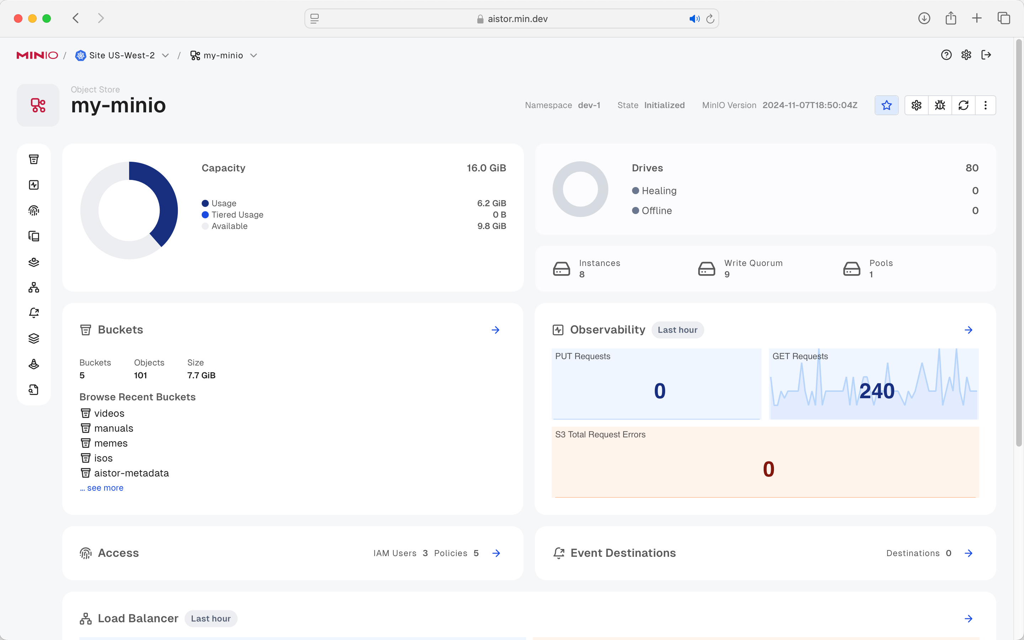Open the manuals bucket
The width and height of the screenshot is (1024, 640).
tap(107, 428)
